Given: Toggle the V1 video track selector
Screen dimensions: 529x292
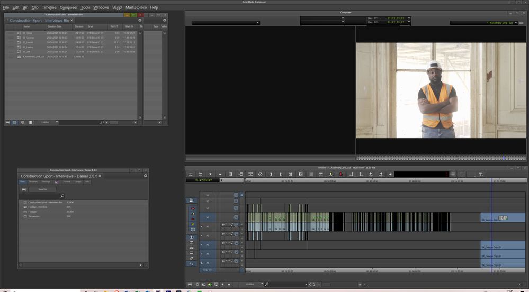Looking at the screenshot, I should point(208,217).
